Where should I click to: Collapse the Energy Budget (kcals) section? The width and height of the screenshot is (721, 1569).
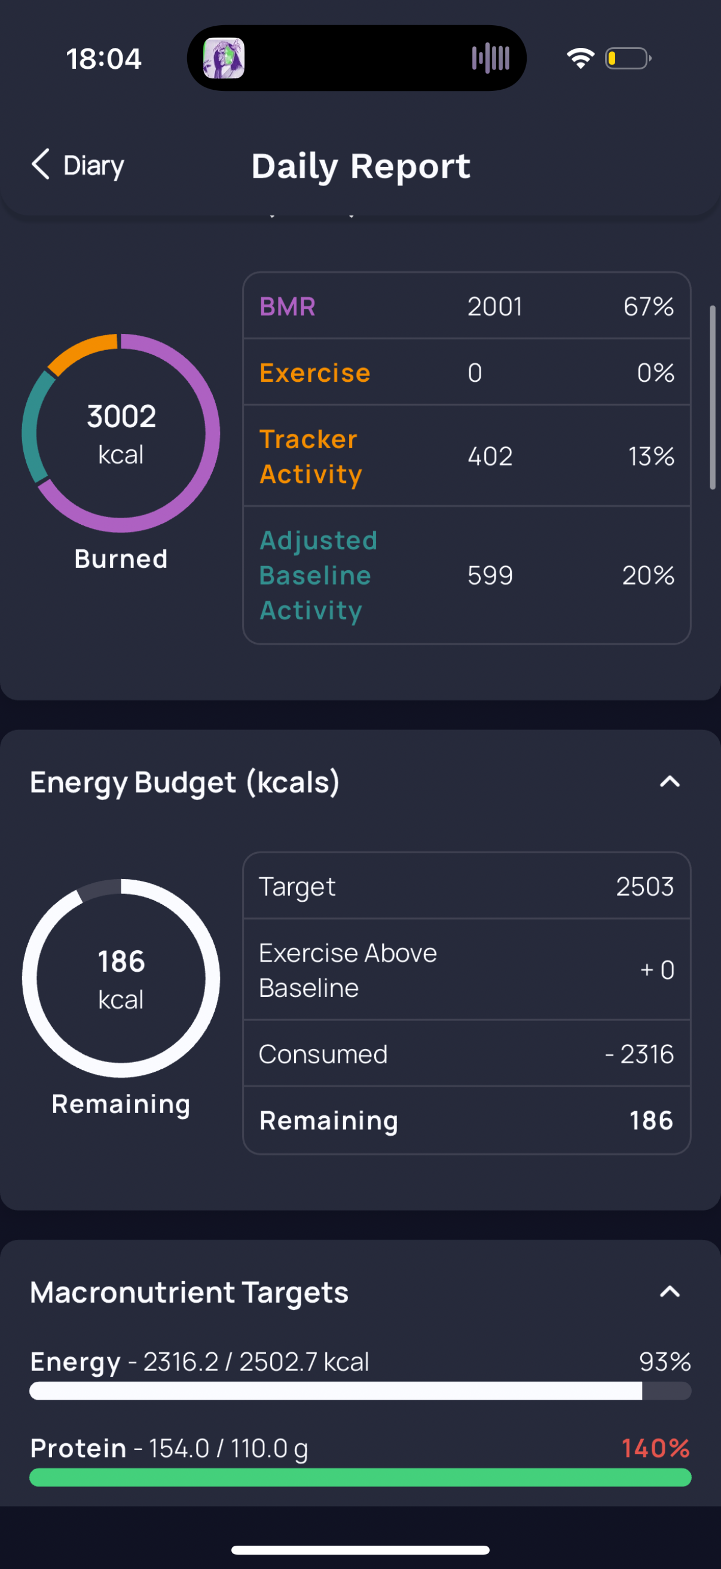click(669, 782)
